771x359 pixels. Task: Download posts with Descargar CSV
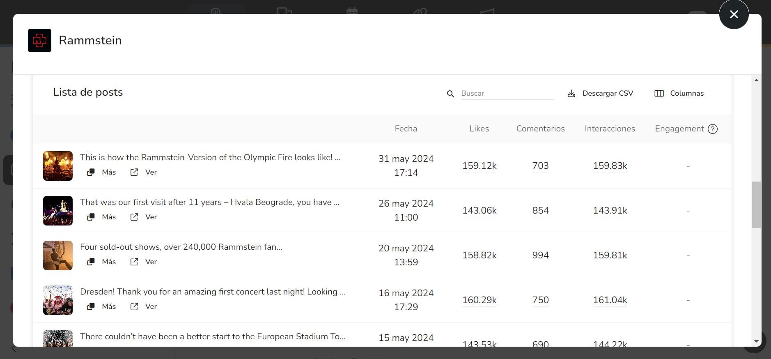click(x=607, y=93)
